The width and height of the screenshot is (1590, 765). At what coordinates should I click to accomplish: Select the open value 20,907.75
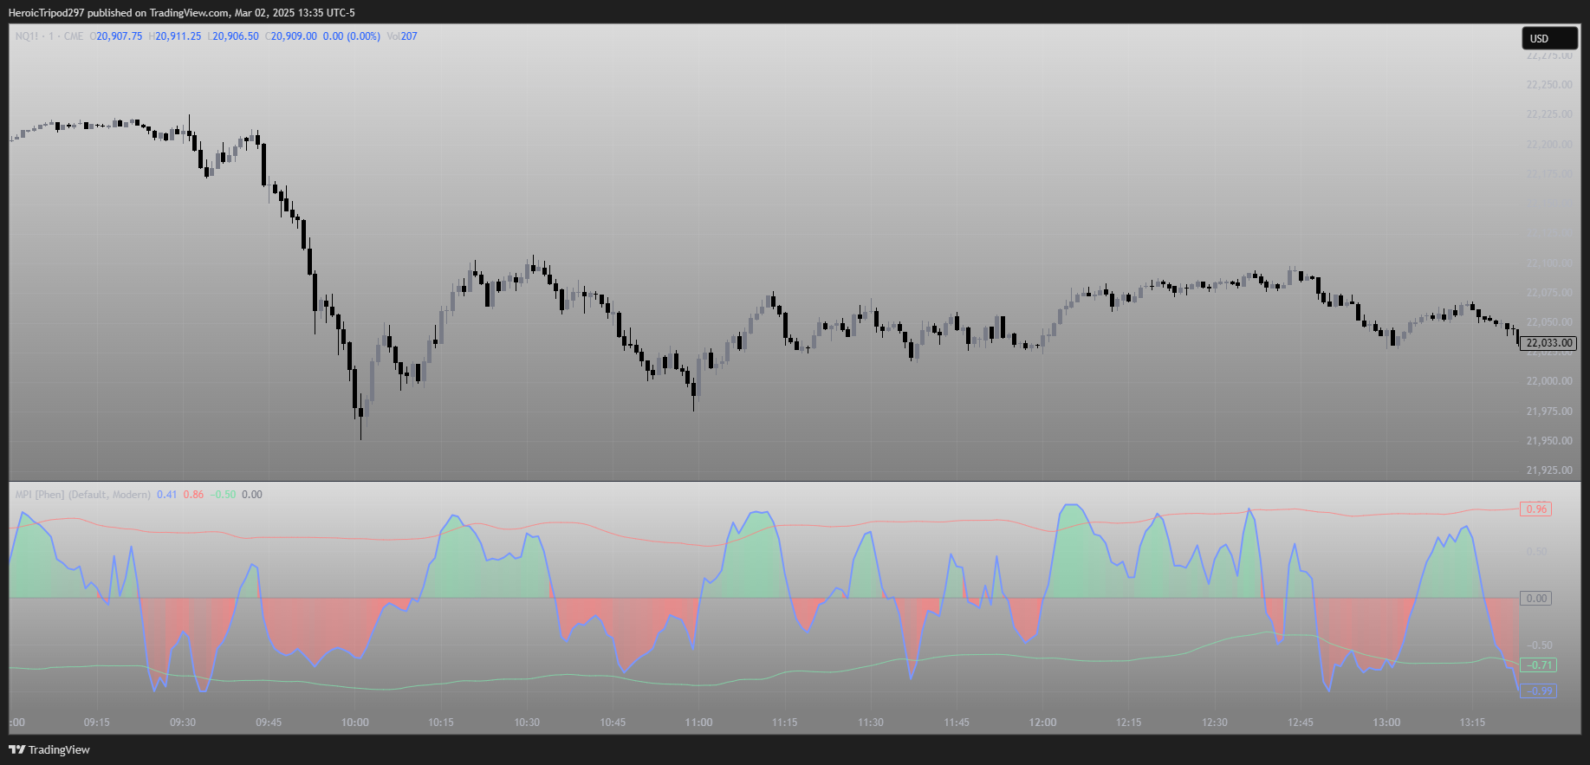click(119, 36)
